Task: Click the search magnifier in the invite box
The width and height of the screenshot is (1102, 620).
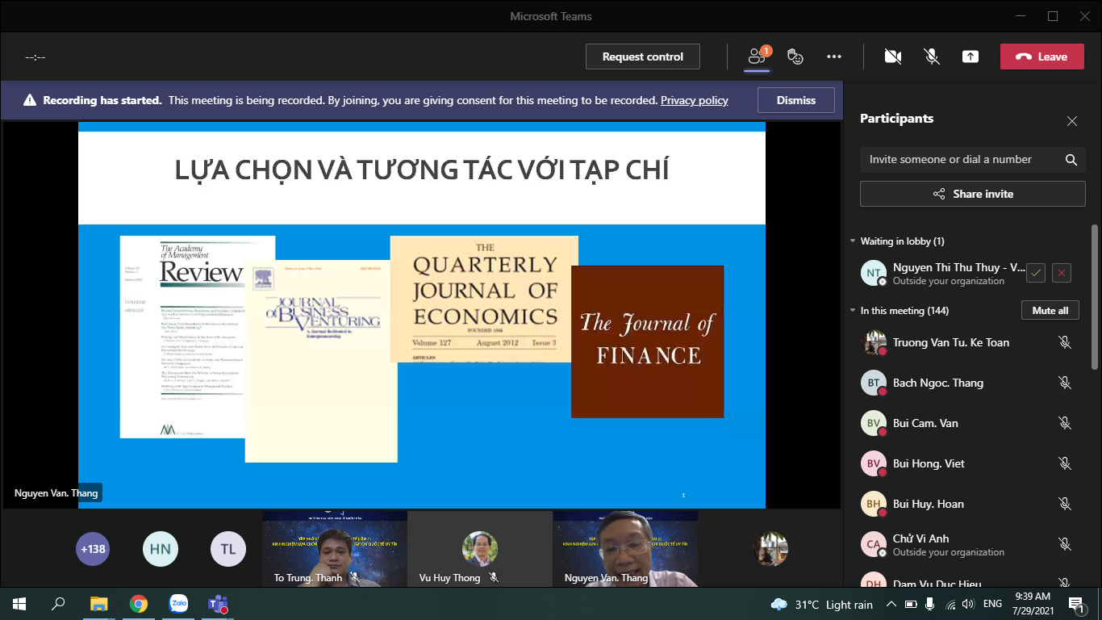Action: coord(1071,160)
